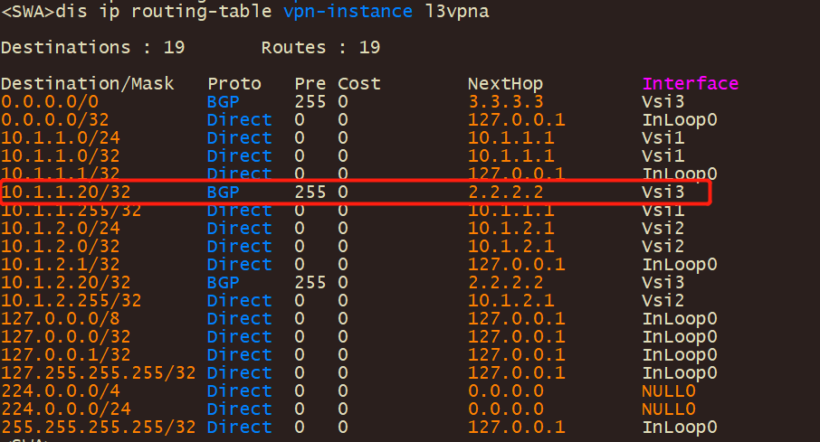Click the Destination/Mask column header
The width and height of the screenshot is (820, 442).
click(87, 84)
